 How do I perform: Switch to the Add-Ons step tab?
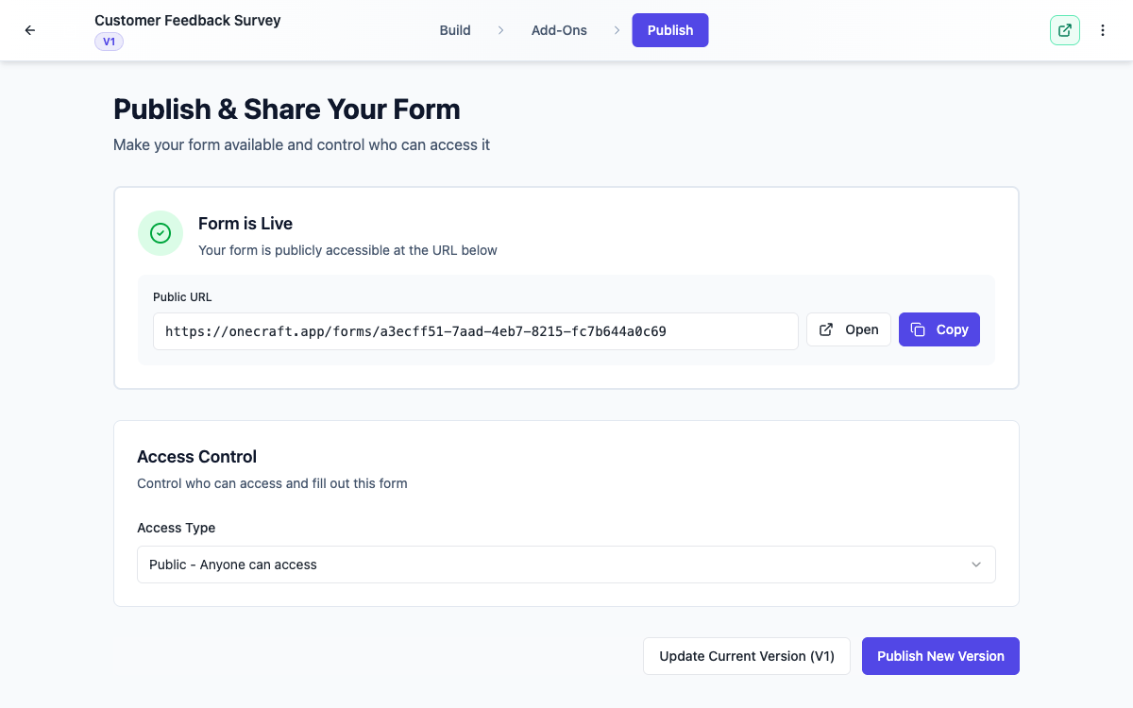[x=559, y=30]
